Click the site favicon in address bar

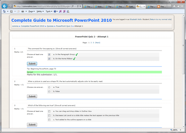[15, 6]
